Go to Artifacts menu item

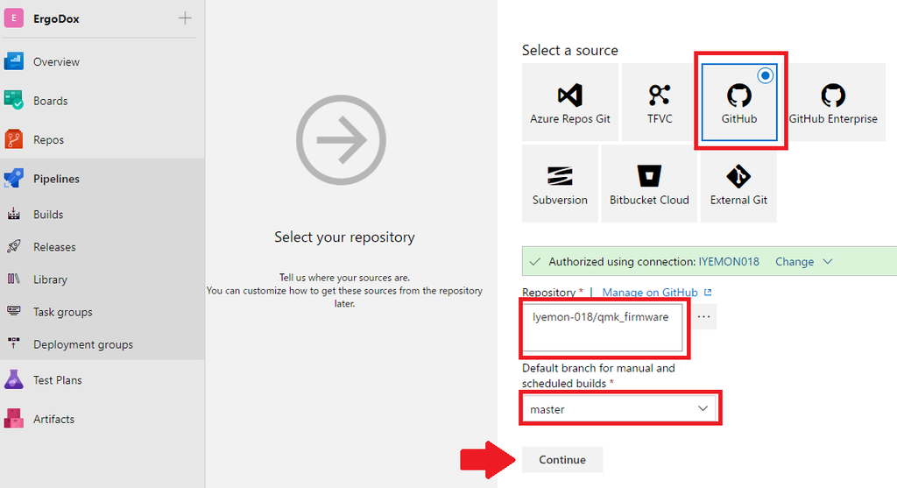(x=53, y=419)
